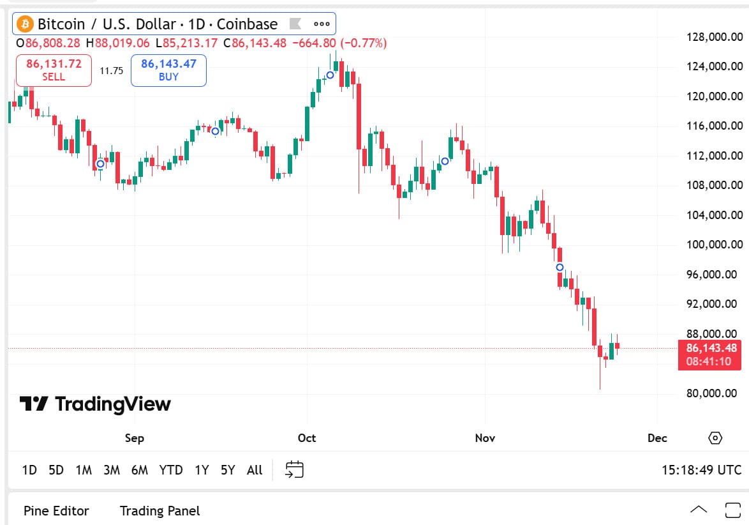Viewport: 749px width, 525px height.
Task: Click the Bitcoin symbol logo icon
Action: tap(26, 24)
